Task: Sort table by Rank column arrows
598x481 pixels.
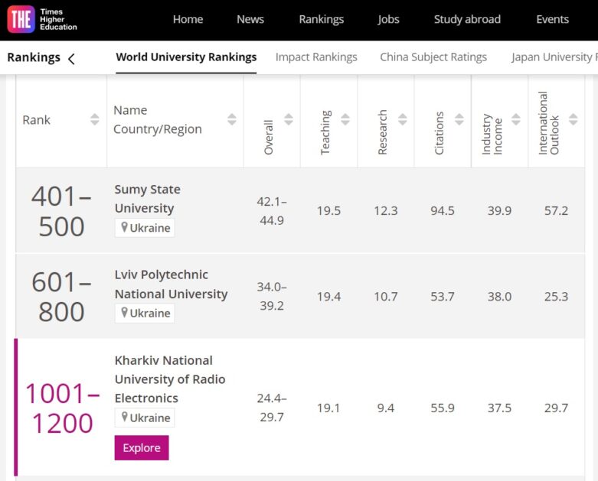Action: (95, 119)
